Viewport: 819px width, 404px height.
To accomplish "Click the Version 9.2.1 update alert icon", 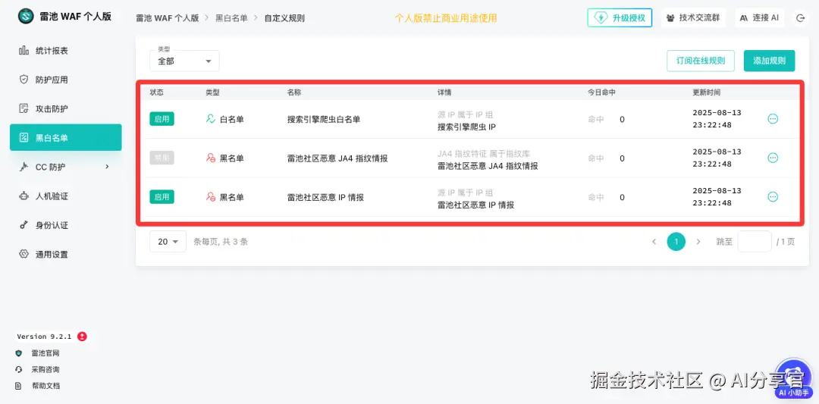I will (82, 337).
